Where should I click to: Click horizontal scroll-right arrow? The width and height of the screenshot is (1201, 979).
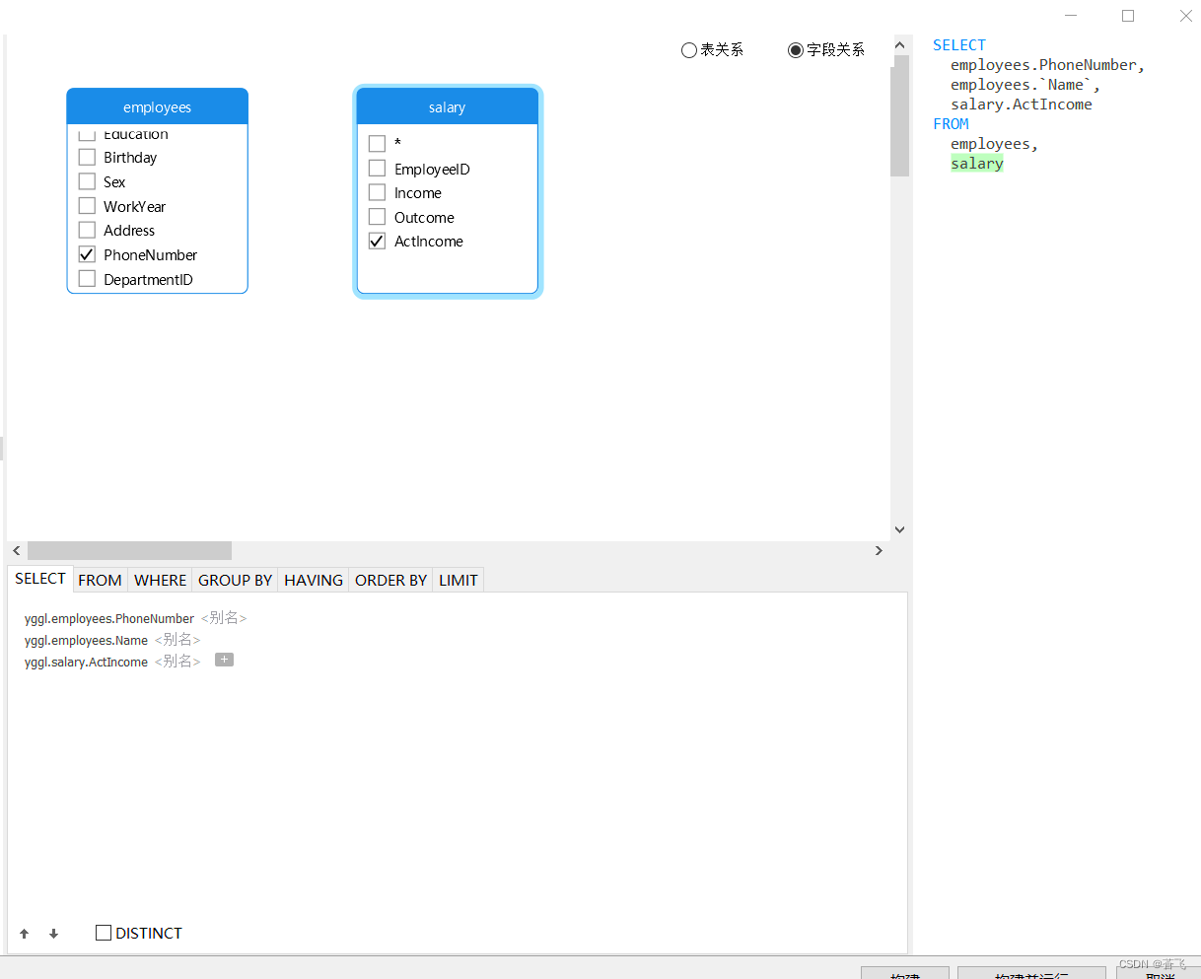879,550
